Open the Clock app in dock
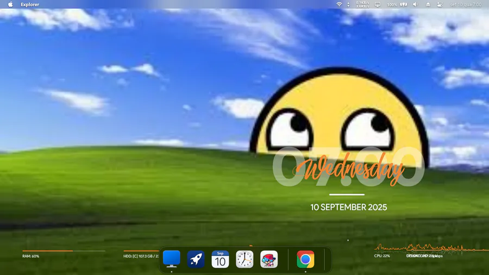The width and height of the screenshot is (489, 275). click(244, 259)
